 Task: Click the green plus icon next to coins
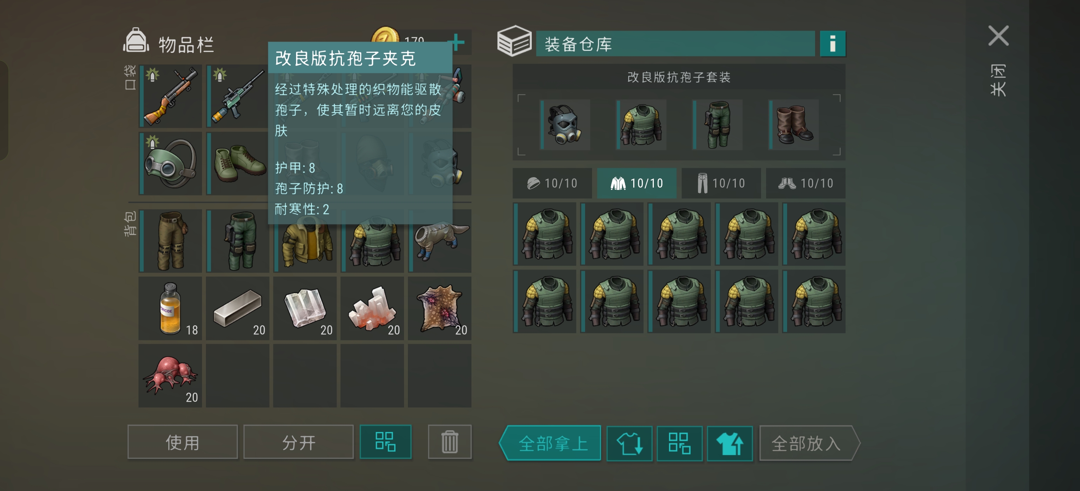(x=456, y=42)
